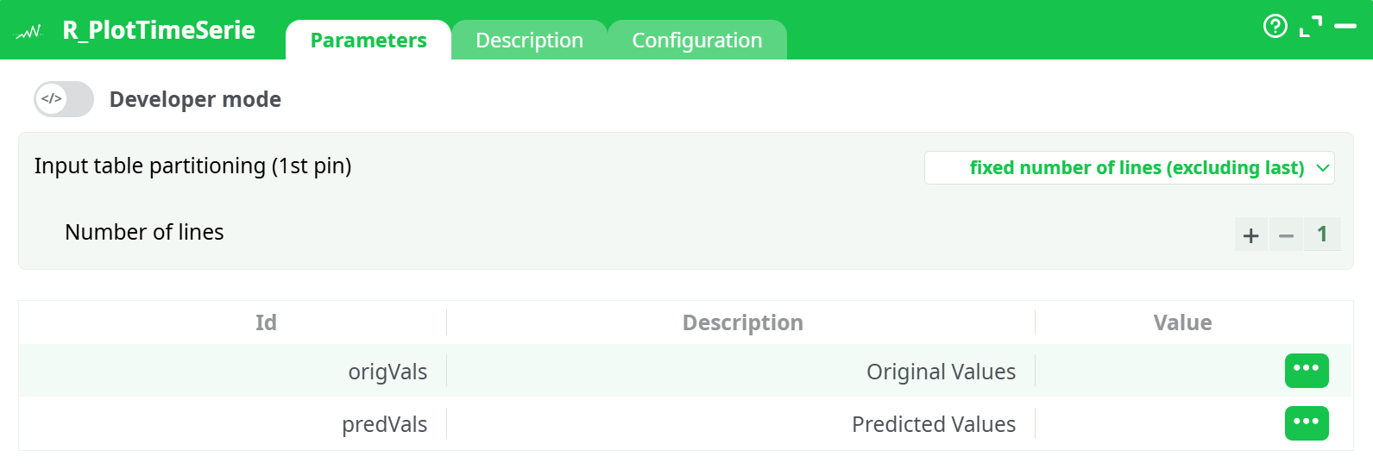Screen dimensions: 1373x469
Task: Click the Value column header
Action: (x=1182, y=322)
